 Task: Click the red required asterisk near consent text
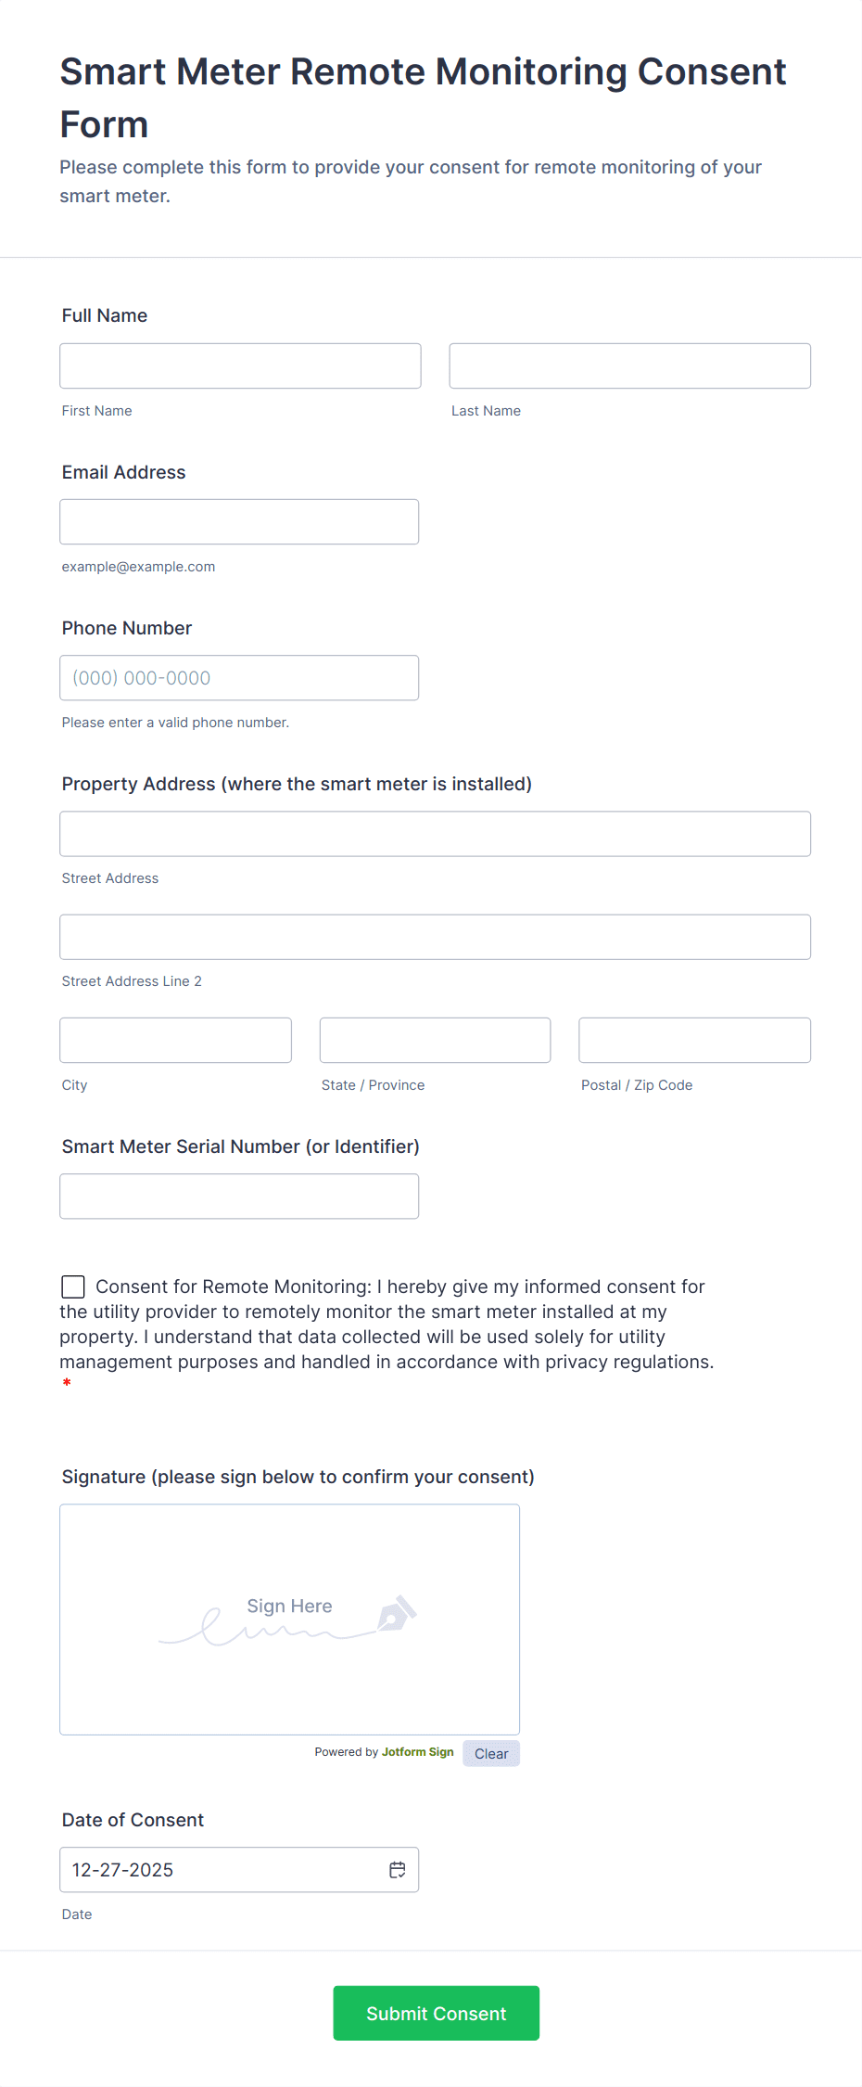67,1382
